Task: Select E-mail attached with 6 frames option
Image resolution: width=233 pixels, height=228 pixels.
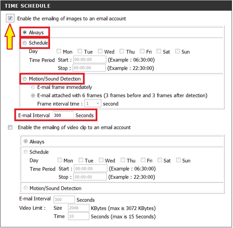Action: point(33,95)
